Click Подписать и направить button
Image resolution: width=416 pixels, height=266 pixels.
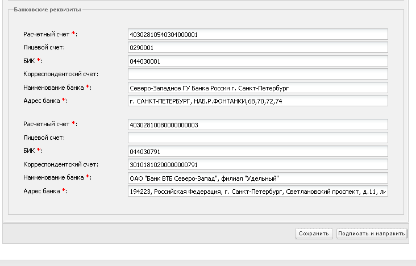coord(372,234)
